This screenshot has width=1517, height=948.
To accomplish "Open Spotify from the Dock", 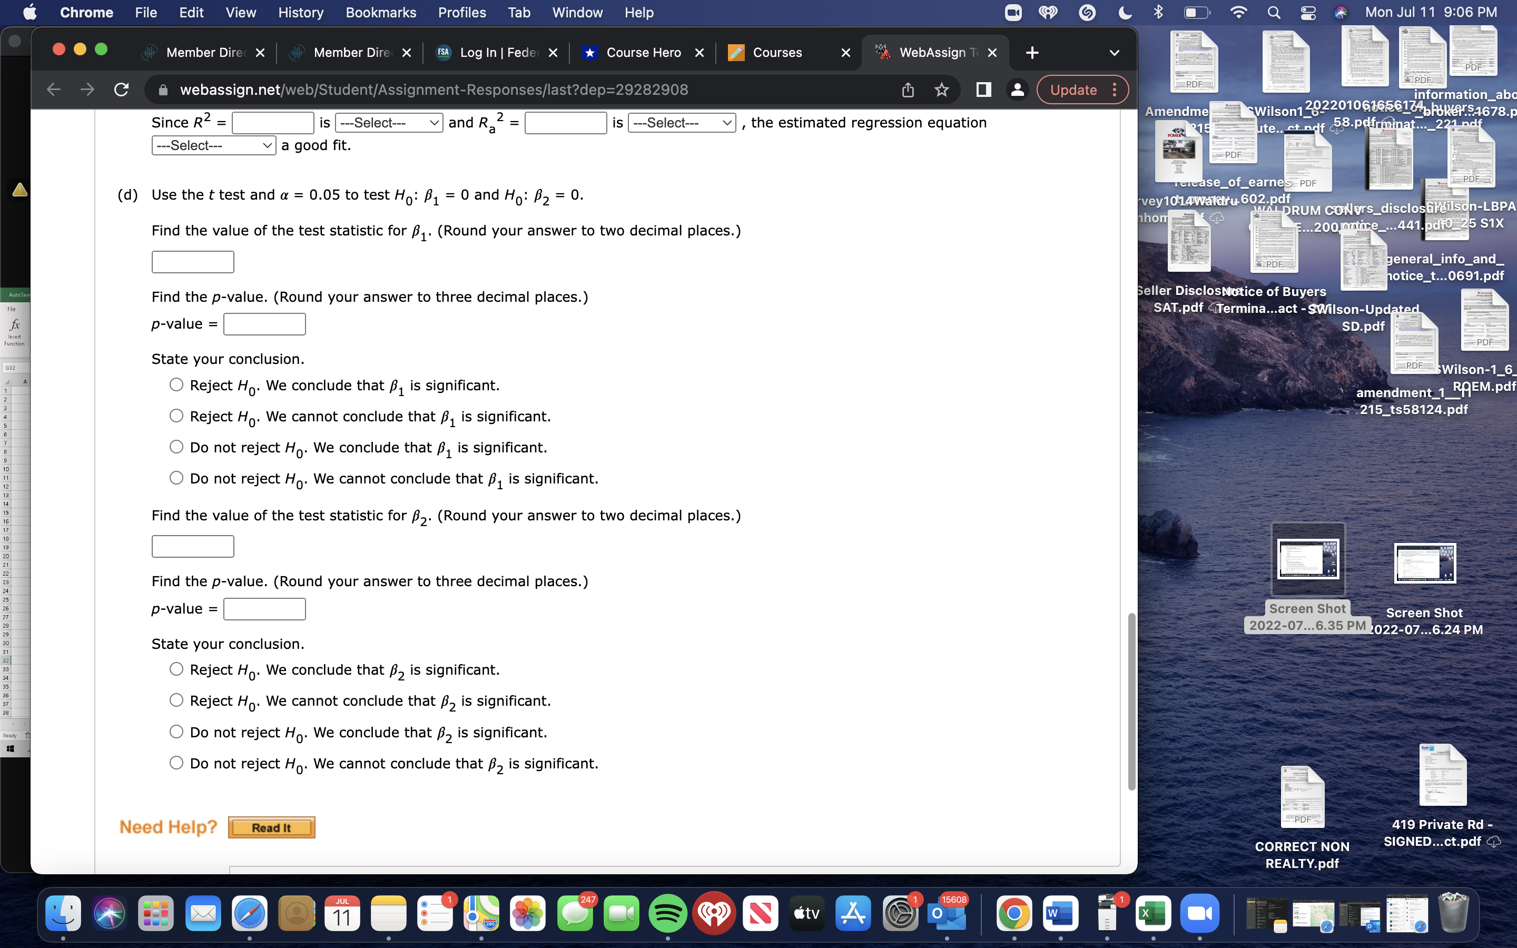I will (667, 914).
